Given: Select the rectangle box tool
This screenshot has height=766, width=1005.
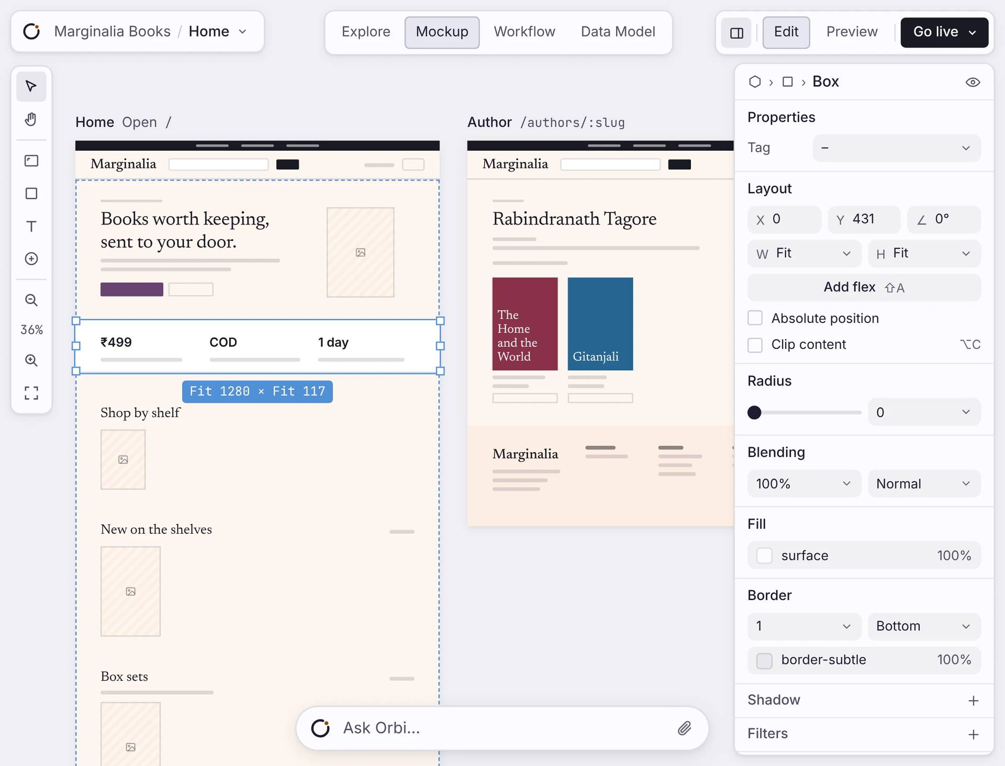Looking at the screenshot, I should pos(31,194).
